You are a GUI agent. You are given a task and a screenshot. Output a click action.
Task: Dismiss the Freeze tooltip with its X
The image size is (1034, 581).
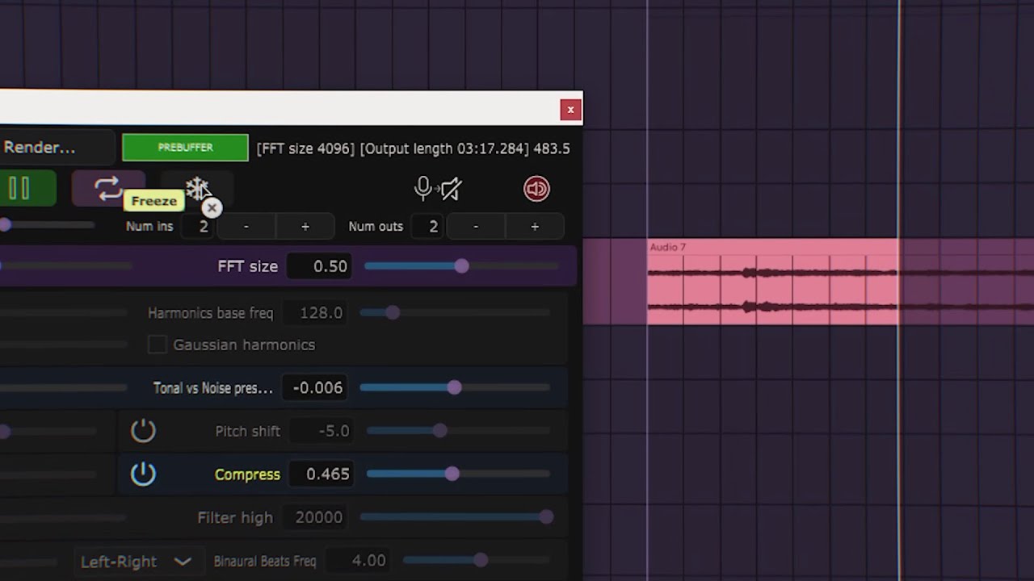pos(212,208)
